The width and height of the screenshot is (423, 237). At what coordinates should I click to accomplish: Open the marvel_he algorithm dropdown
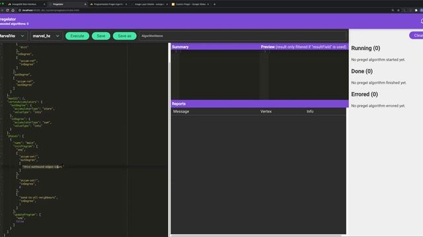(x=46, y=36)
